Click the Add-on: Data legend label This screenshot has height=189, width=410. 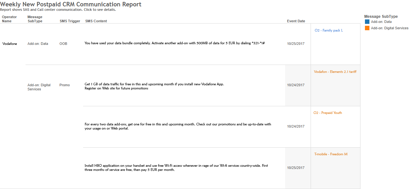point(381,22)
